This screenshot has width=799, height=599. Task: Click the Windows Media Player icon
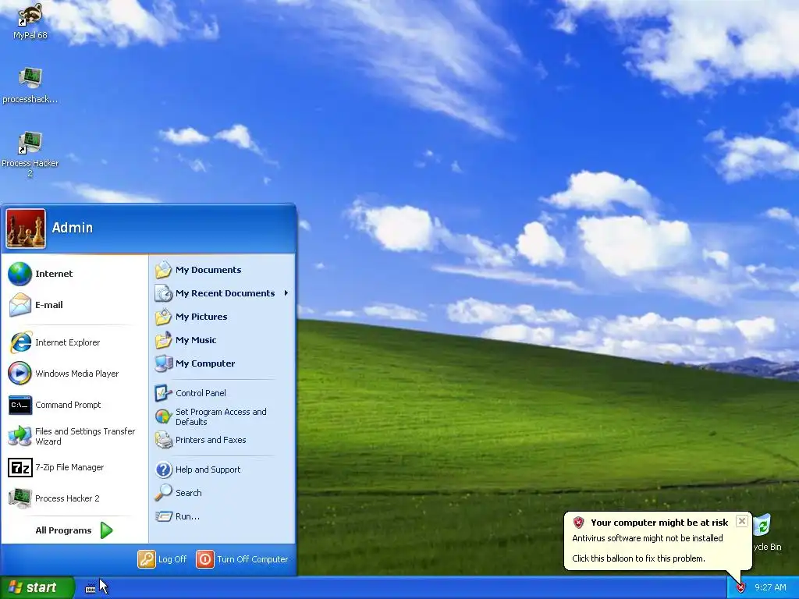pos(20,374)
